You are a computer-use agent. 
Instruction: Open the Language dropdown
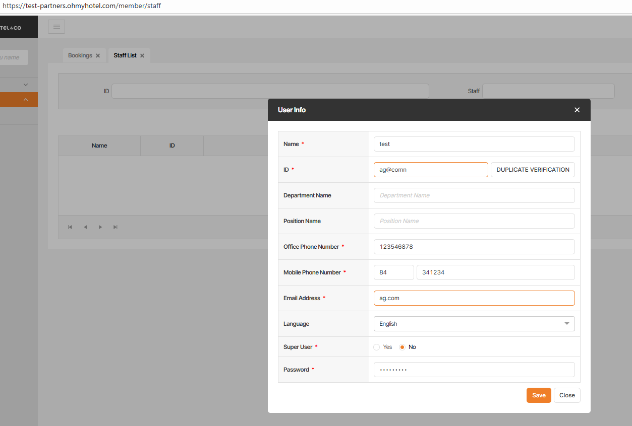click(474, 324)
